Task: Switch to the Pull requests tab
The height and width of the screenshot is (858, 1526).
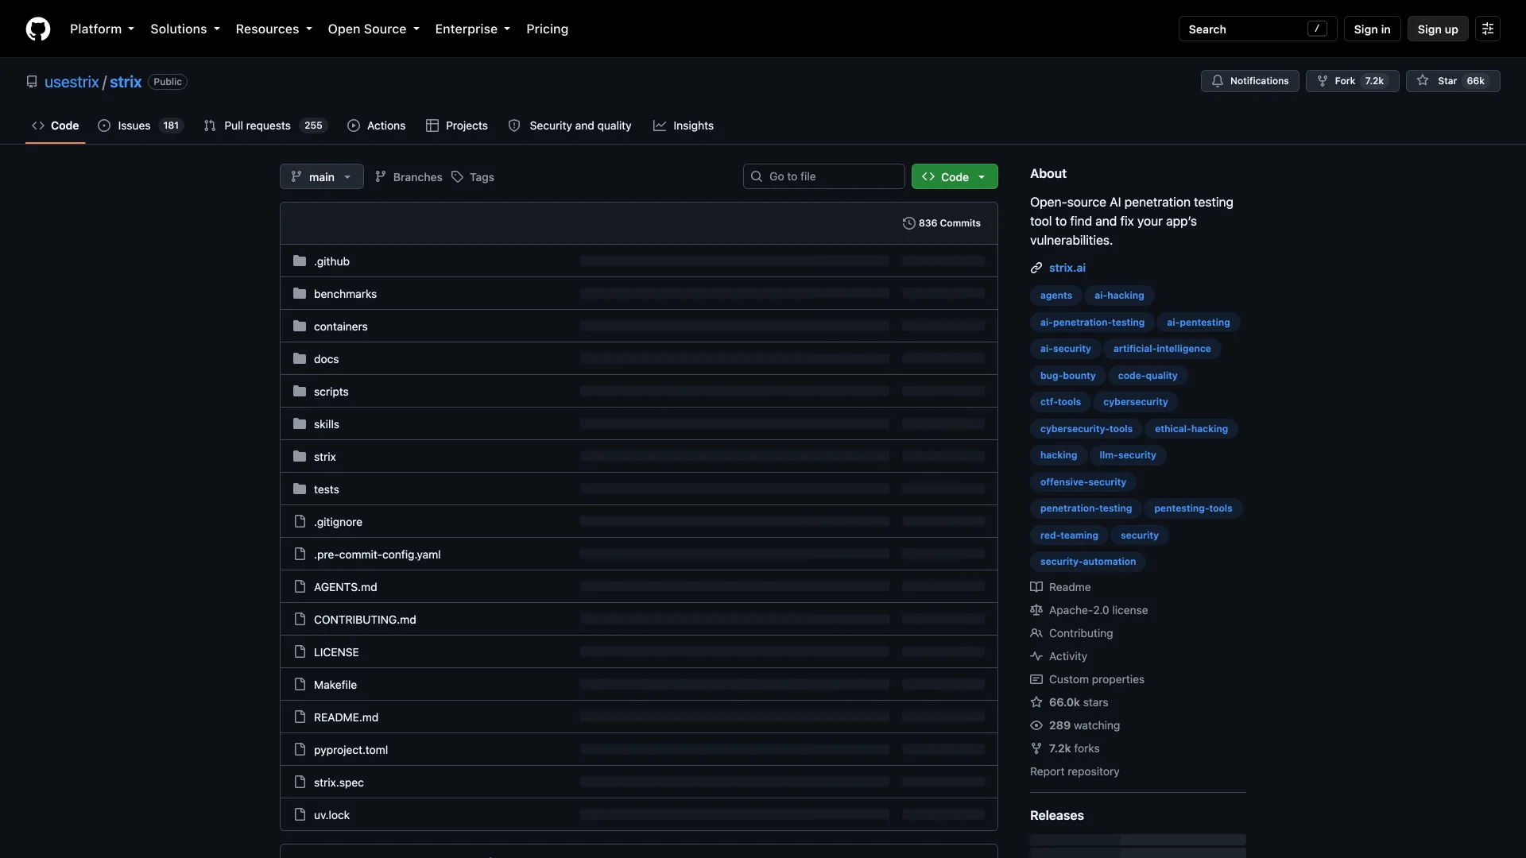Action: 265,126
